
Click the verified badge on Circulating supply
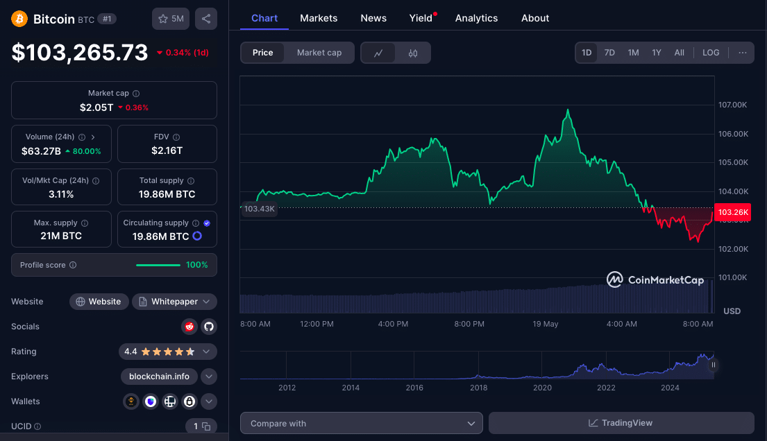[207, 223]
